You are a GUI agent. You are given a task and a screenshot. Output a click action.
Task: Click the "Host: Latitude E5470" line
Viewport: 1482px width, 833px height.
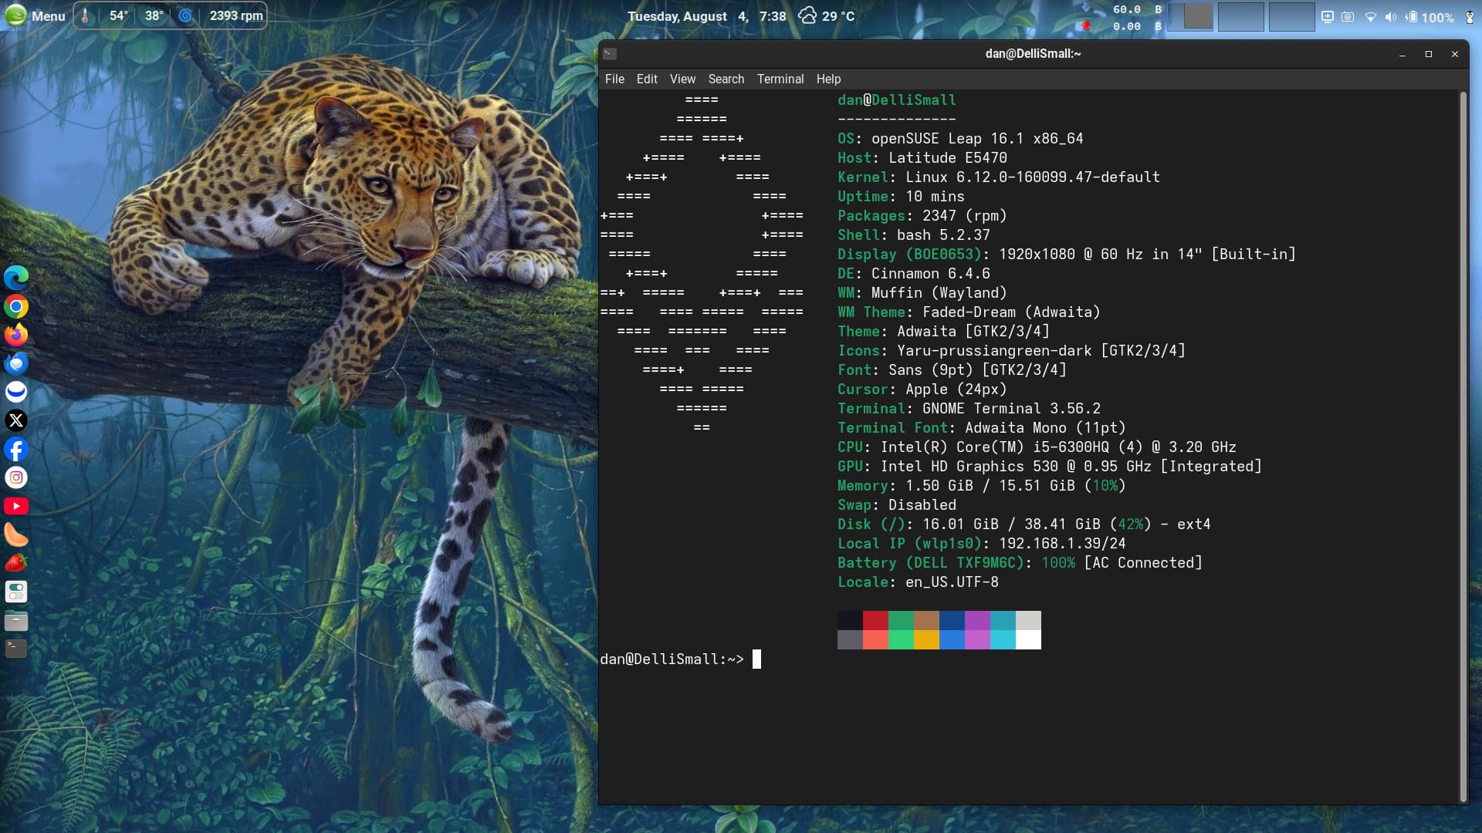point(922,158)
